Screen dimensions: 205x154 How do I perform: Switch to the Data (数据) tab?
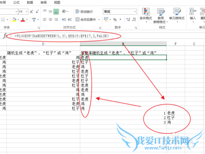pyautogui.click(x=30, y=2)
